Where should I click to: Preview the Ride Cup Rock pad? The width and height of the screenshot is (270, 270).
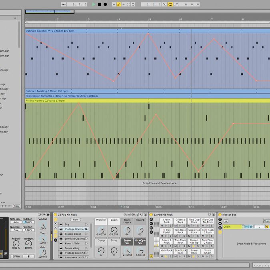tap(194, 226)
